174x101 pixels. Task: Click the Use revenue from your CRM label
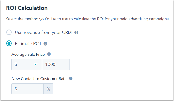pos(43,32)
